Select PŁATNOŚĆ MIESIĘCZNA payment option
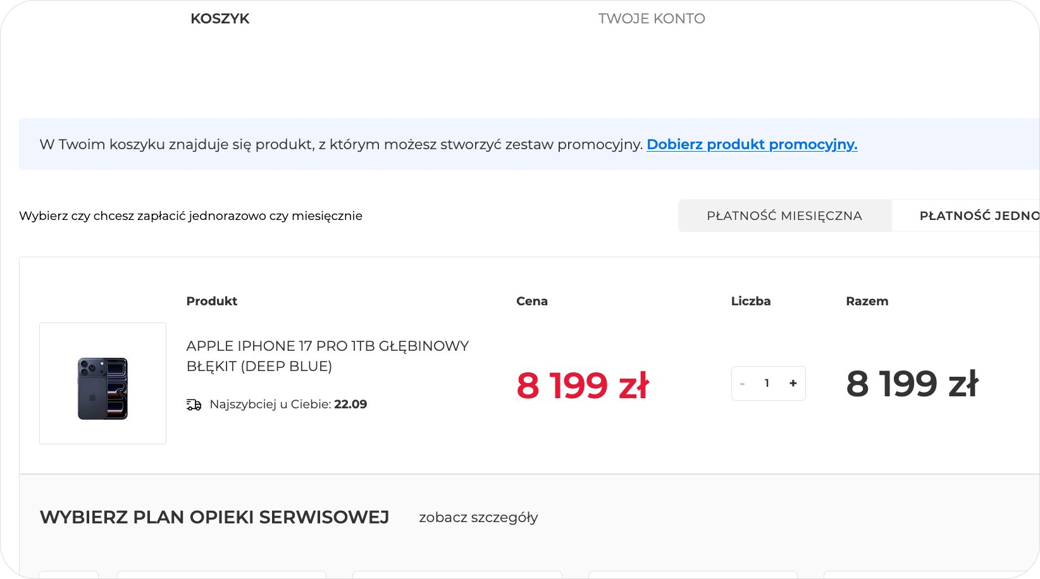The image size is (1040, 579). (x=784, y=216)
